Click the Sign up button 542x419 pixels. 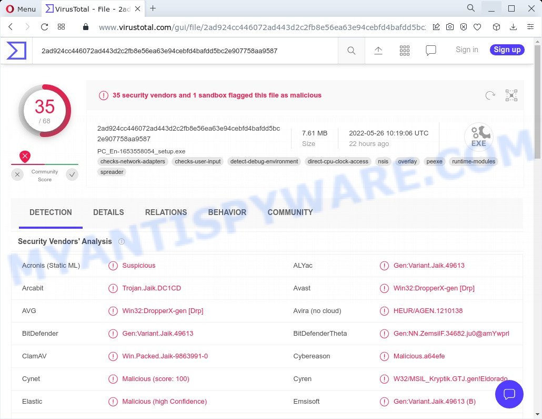pyautogui.click(x=506, y=50)
